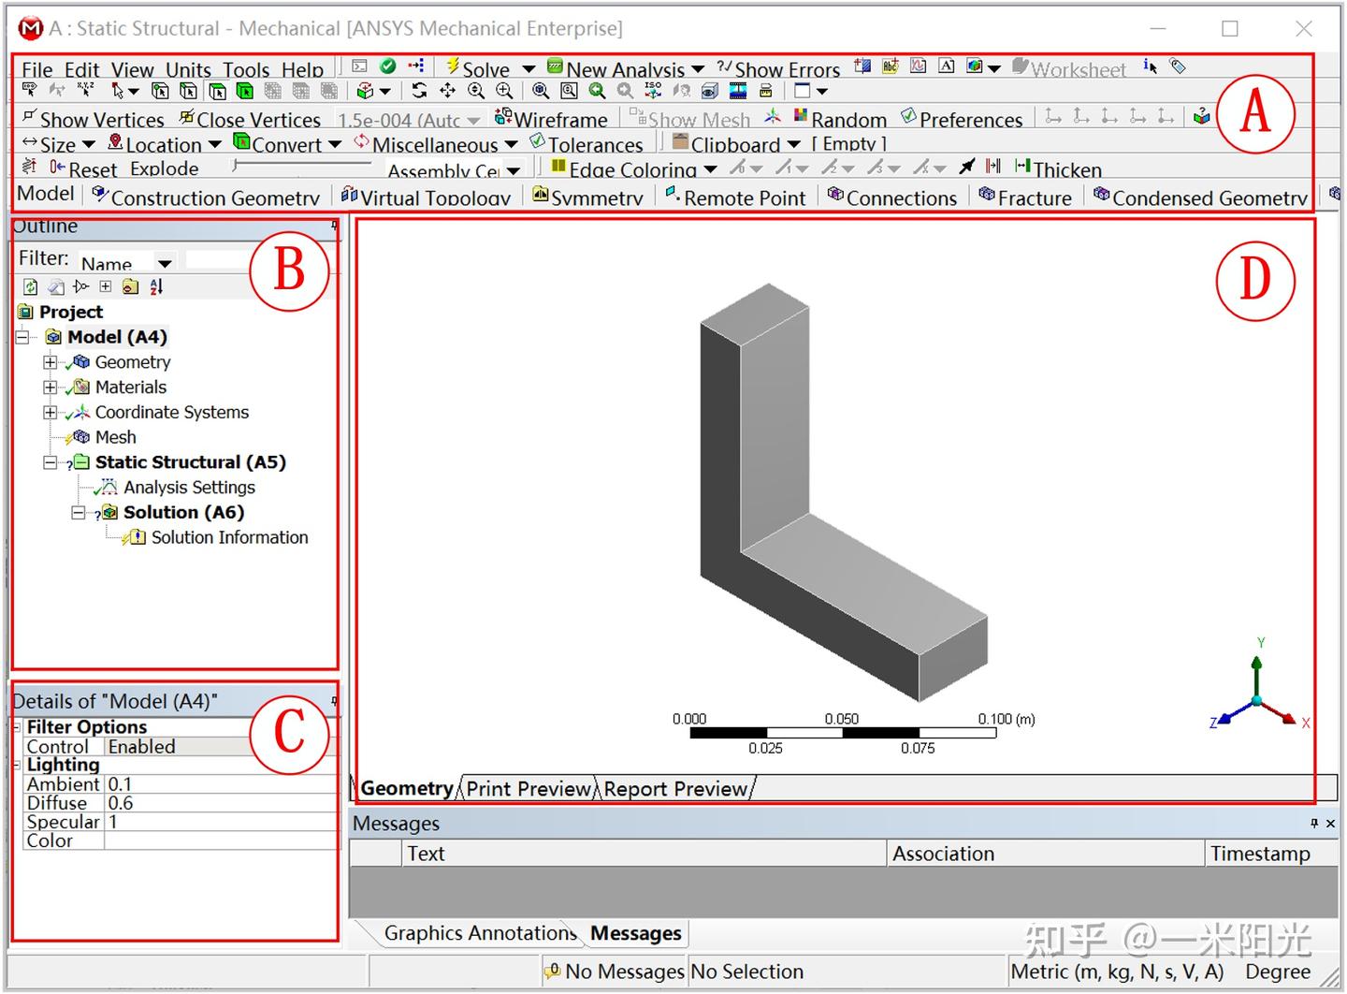Image resolution: width=1347 pixels, height=994 pixels.
Task: Click the Rotate view toolbar icon
Action: (x=419, y=91)
